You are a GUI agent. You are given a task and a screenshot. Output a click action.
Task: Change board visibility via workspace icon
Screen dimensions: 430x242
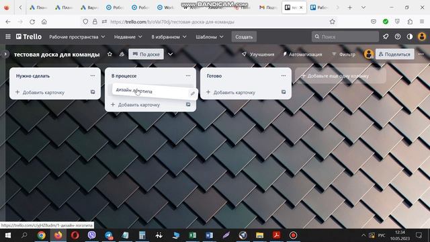tap(122, 54)
